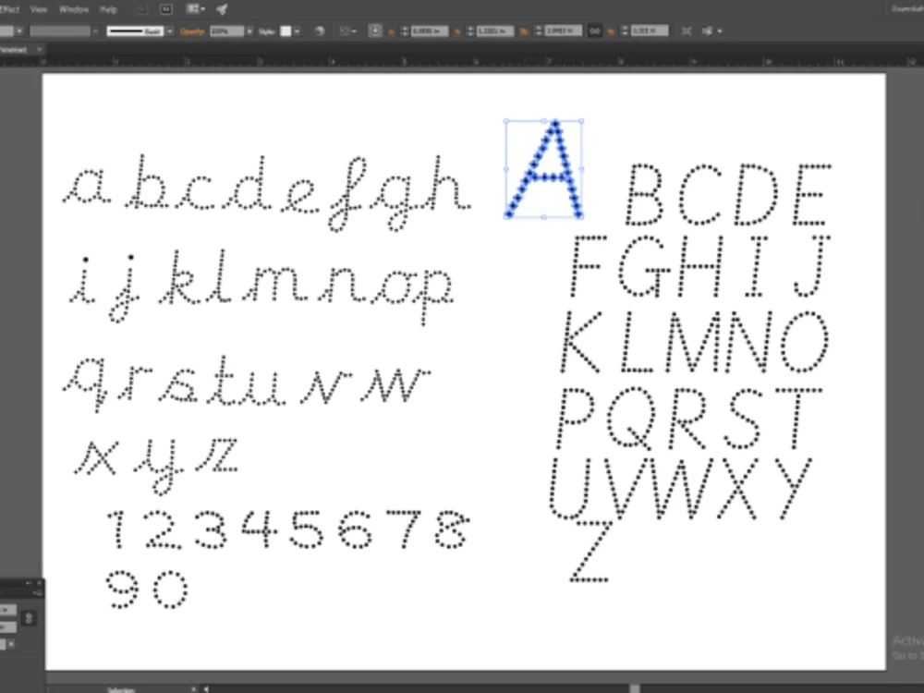The image size is (924, 693).
Task: Click the graphic Style swatch
Action: tap(286, 31)
